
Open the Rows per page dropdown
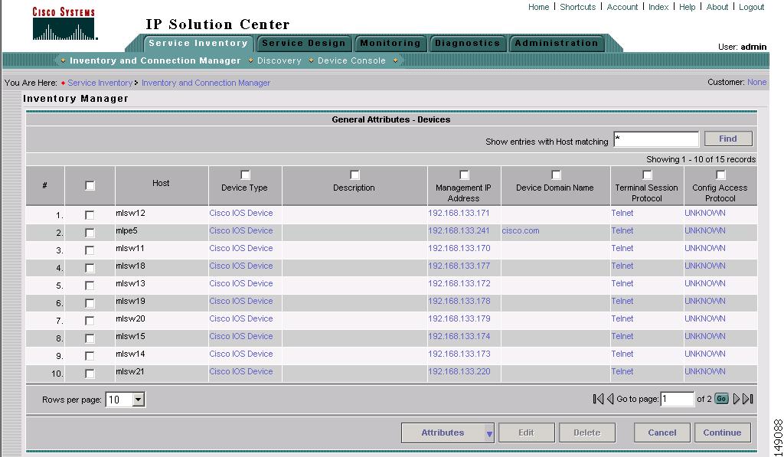pos(126,400)
